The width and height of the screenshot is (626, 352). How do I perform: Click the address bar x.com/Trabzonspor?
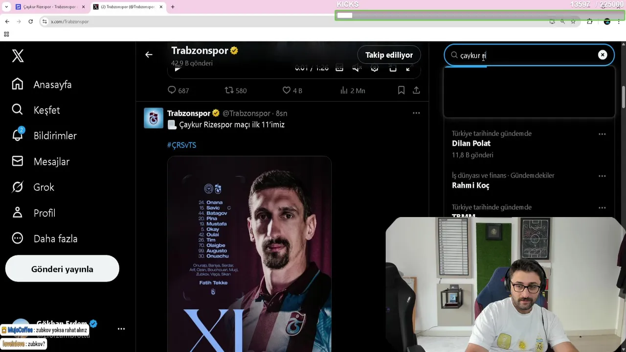[x=70, y=22]
